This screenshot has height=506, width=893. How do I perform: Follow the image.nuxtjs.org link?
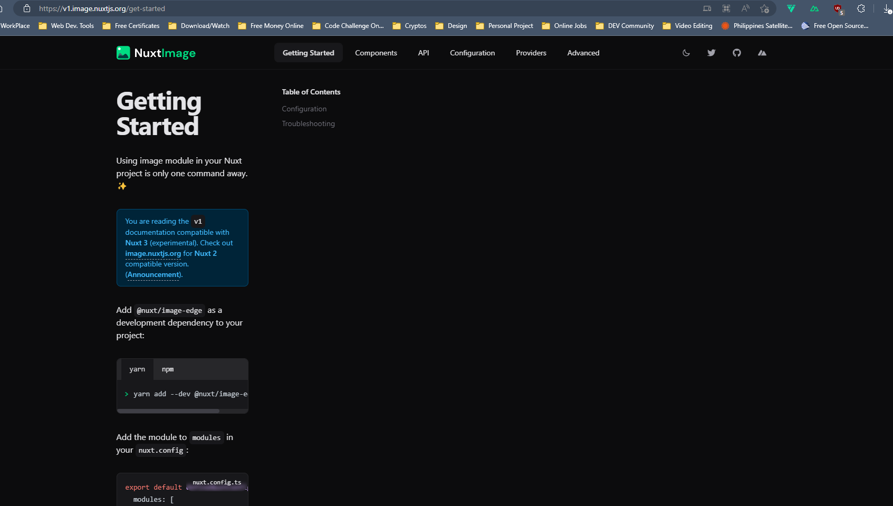(153, 253)
